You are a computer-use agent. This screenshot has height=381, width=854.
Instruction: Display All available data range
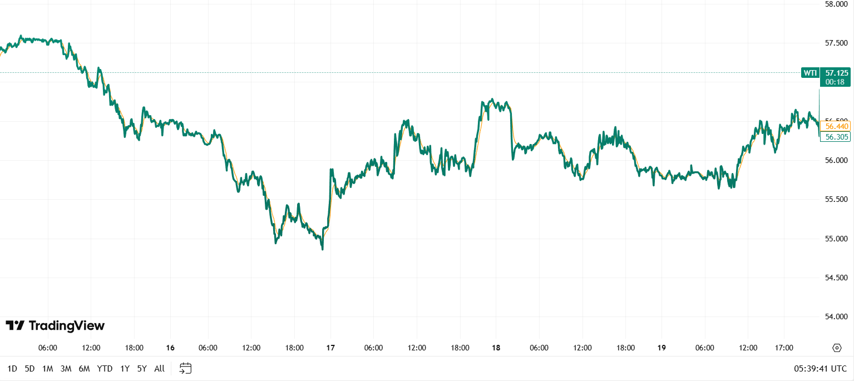pos(159,368)
